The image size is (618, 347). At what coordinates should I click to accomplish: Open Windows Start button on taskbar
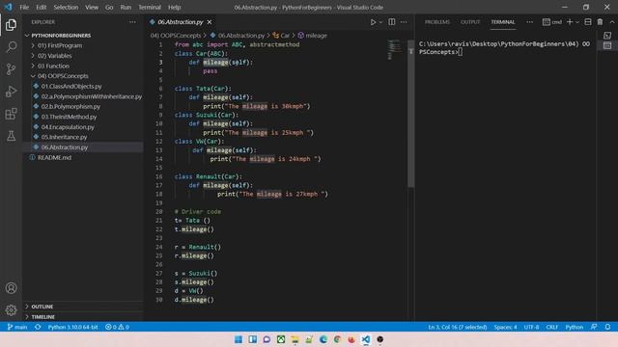click(x=239, y=339)
